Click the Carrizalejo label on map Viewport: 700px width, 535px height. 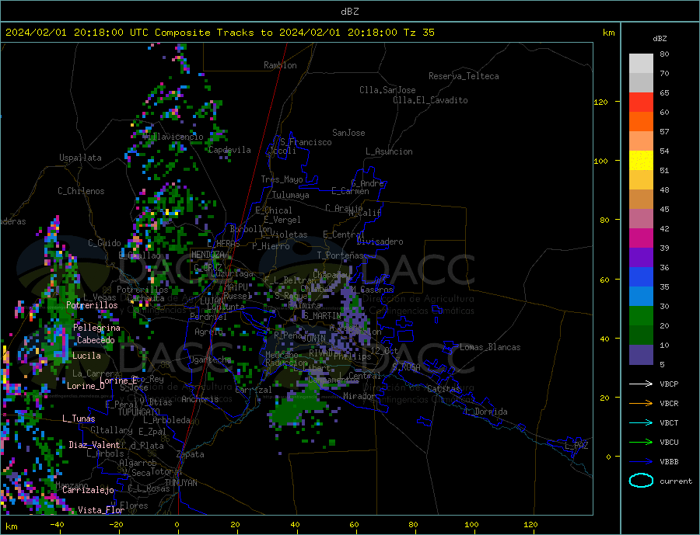(x=89, y=491)
